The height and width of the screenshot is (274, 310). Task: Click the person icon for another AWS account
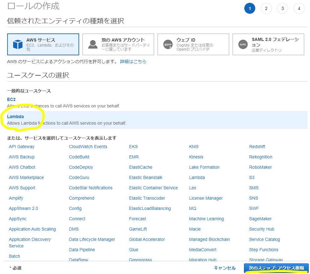point(93,44)
